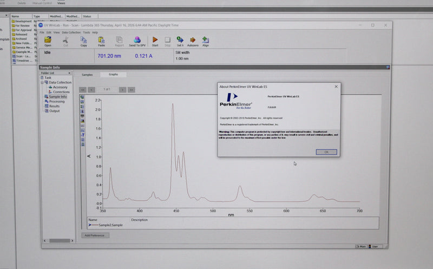Image resolution: width=433 pixels, height=269 pixels.
Task: Open the View menu
Action: point(56,32)
